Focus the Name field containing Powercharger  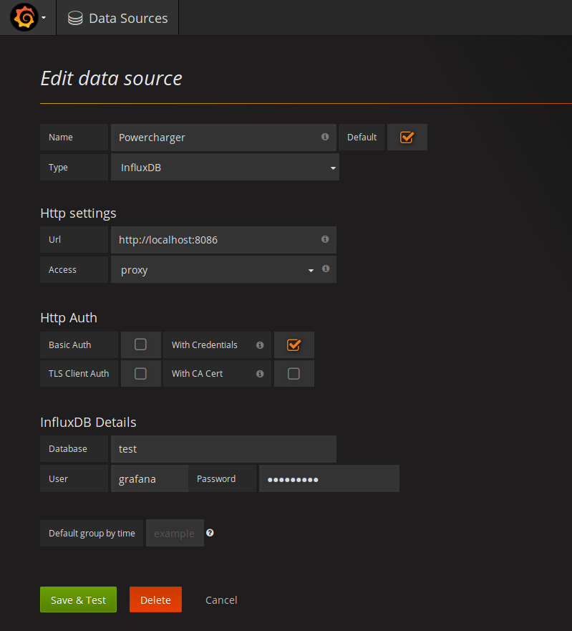coord(223,138)
